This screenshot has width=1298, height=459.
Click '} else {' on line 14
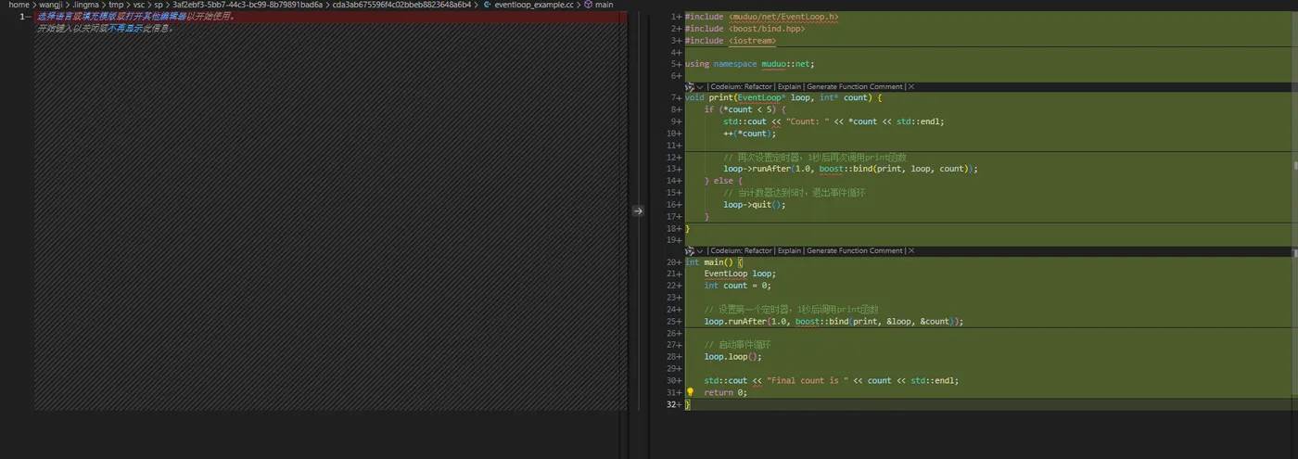click(723, 181)
